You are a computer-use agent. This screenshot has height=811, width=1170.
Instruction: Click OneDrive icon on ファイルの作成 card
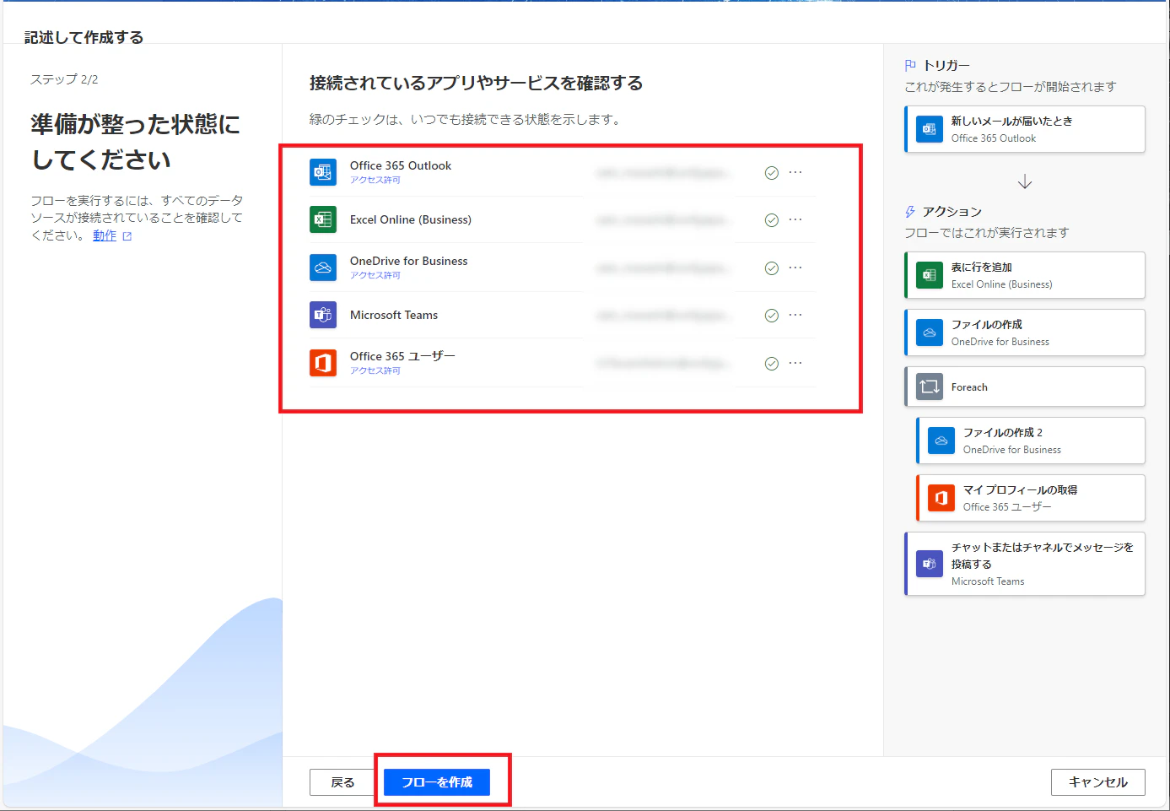tap(930, 333)
